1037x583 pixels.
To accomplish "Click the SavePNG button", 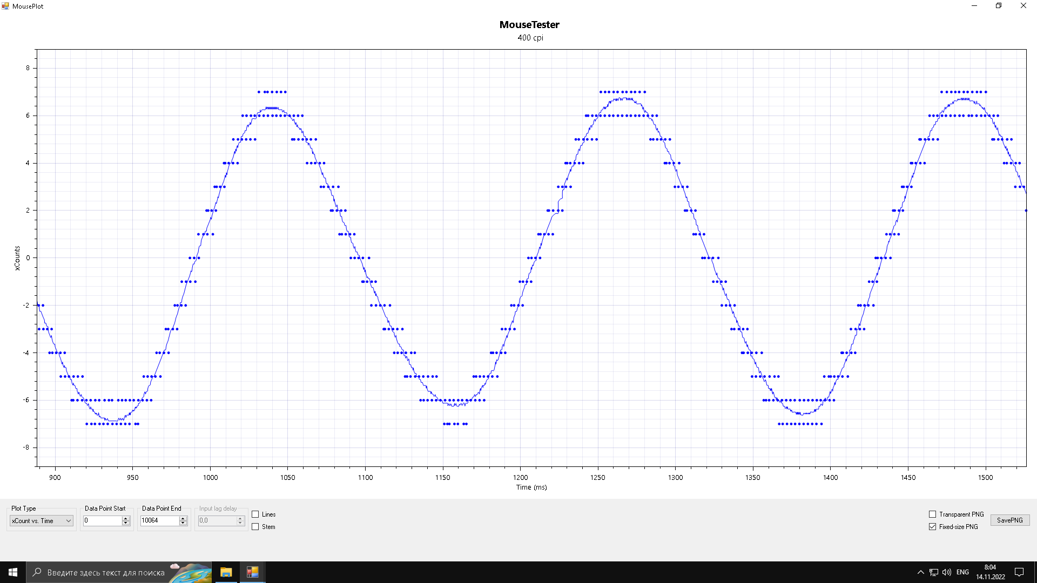I will click(x=1009, y=520).
